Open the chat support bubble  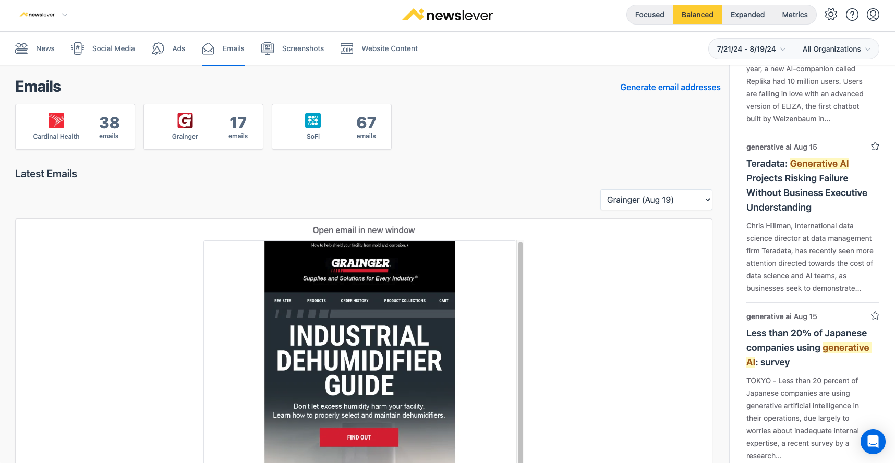click(x=873, y=442)
